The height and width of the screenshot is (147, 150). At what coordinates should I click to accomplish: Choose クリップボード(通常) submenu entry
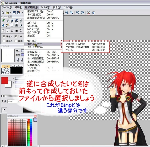pos(85,44)
